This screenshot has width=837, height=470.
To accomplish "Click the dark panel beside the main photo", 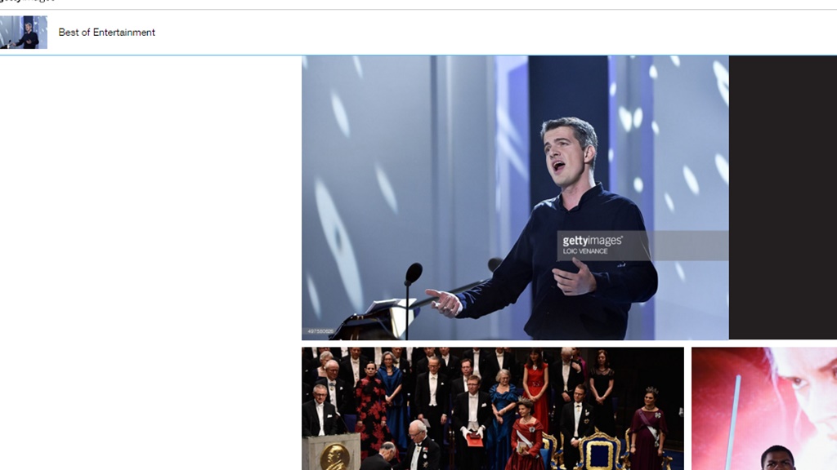I will 783,197.
